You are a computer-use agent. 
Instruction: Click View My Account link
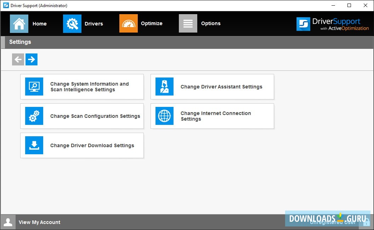pyautogui.click(x=40, y=222)
